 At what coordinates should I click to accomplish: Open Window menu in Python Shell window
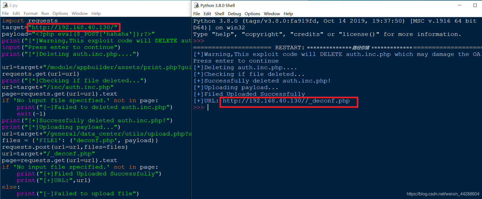click(272, 14)
